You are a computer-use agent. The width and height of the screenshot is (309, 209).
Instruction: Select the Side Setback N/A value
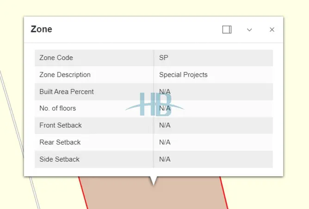(165, 159)
